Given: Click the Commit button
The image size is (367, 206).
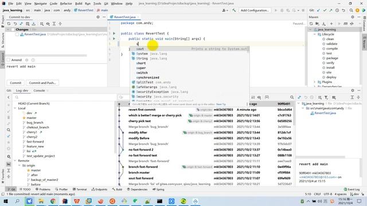Looking at the screenshot, I should [x=15, y=83].
